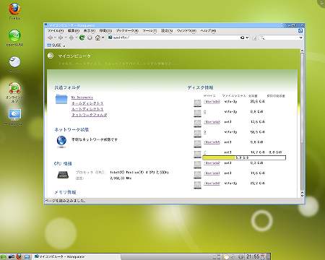Image resolution: width=325 pixels, height=260 pixels.
Task: Click the unknown network status message text
Action: pyautogui.click(x=95, y=139)
